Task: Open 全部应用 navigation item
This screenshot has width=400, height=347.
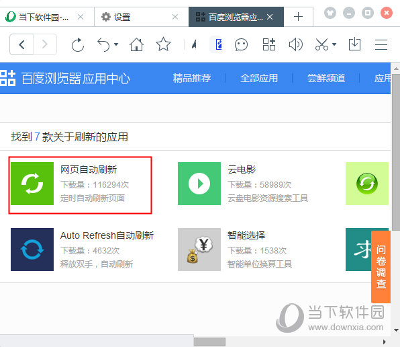Action: click(x=259, y=78)
